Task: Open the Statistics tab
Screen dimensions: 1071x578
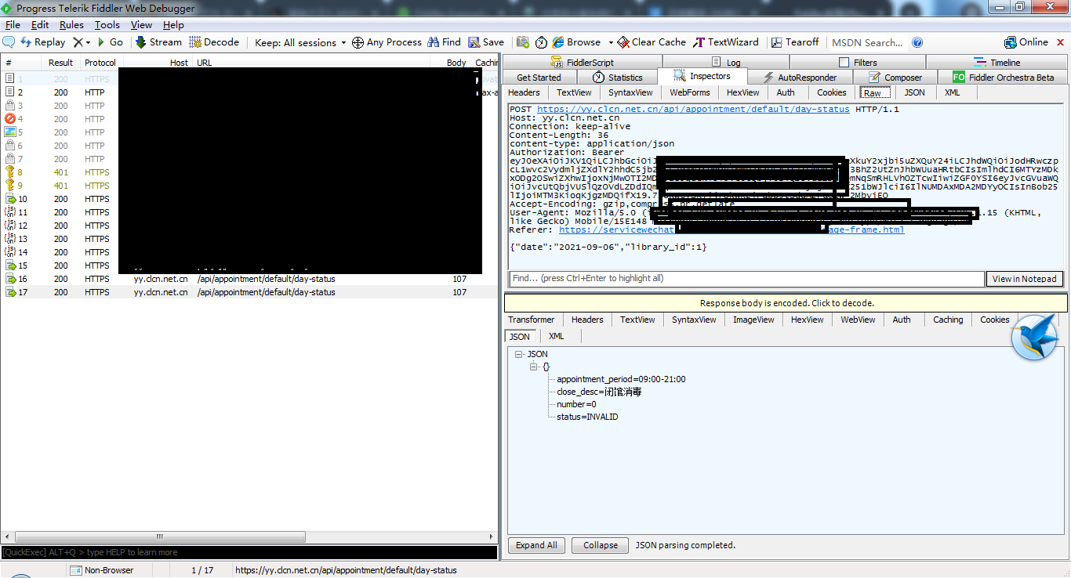Action: (x=617, y=78)
